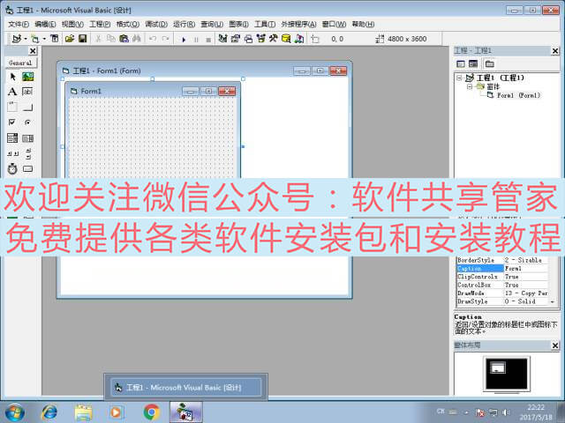Open the 帮助(H) menu
The image size is (565, 423).
point(363,24)
